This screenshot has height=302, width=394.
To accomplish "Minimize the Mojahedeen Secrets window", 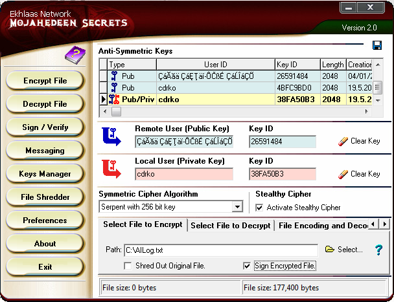I will [x=349, y=8].
